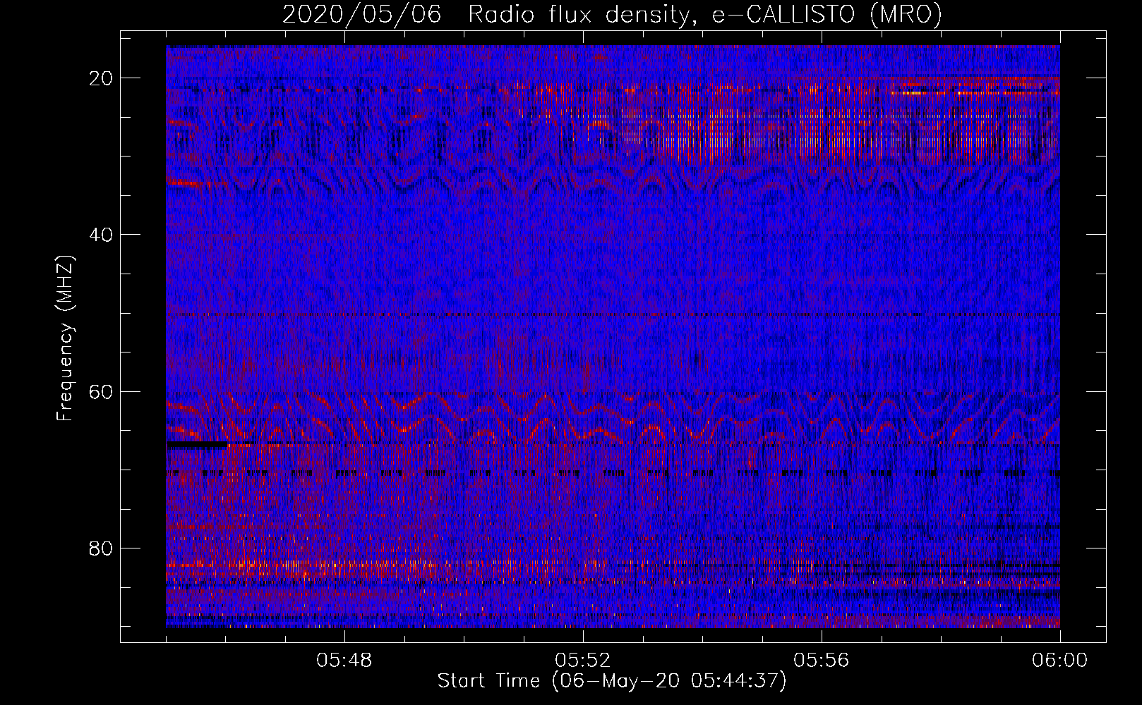Click the 60 frequency tick label
This screenshot has width=1142, height=705.
point(102,391)
